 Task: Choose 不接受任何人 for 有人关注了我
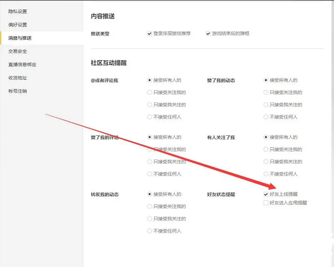click(266, 174)
